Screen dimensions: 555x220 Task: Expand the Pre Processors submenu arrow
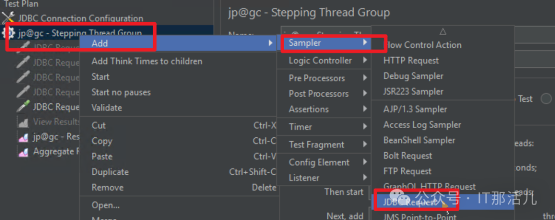(x=365, y=78)
